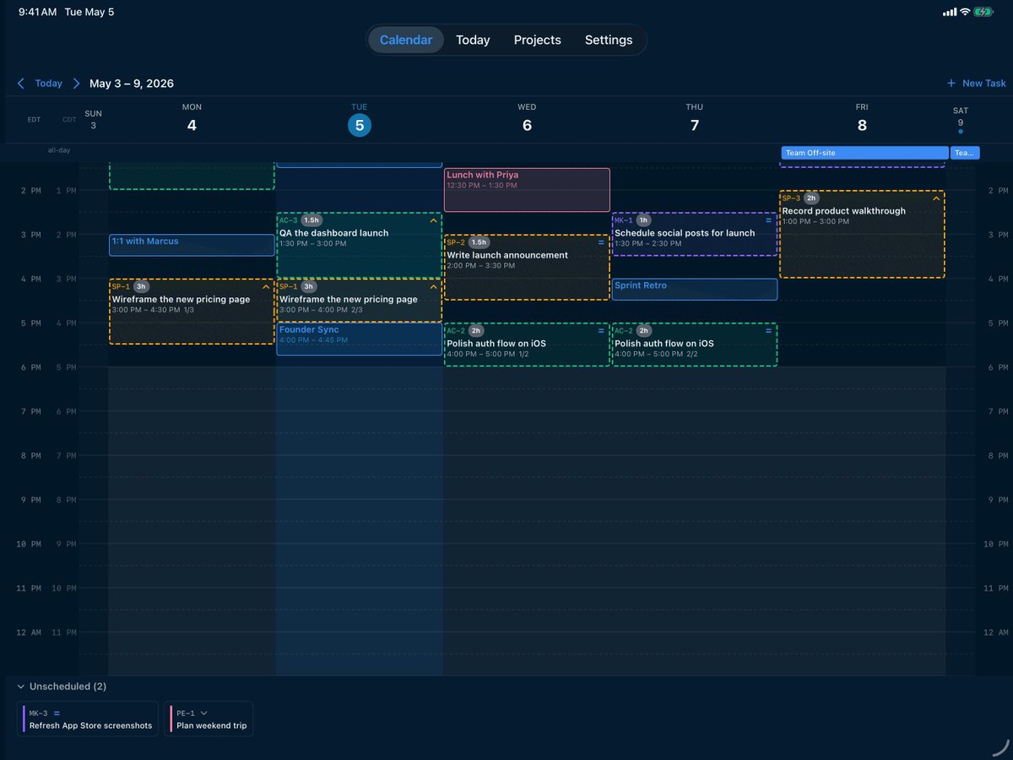Click 'Schedule social posts for launch' title
Screen dimensions: 1013x760
pyautogui.click(x=685, y=233)
